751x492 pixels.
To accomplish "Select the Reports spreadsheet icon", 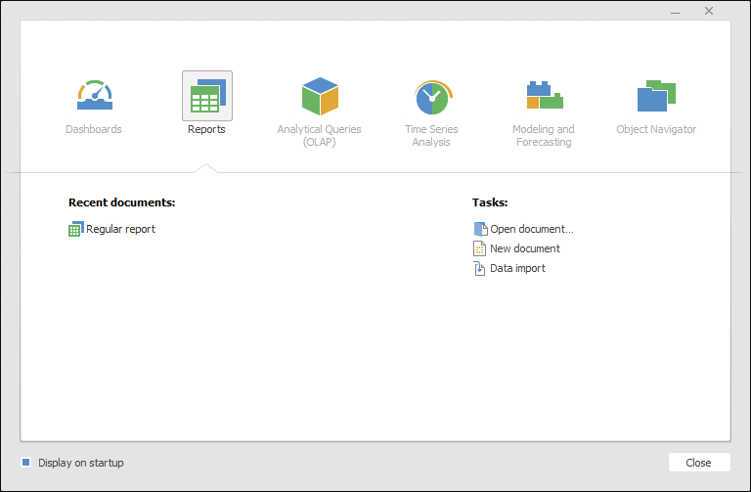I will click(x=206, y=96).
